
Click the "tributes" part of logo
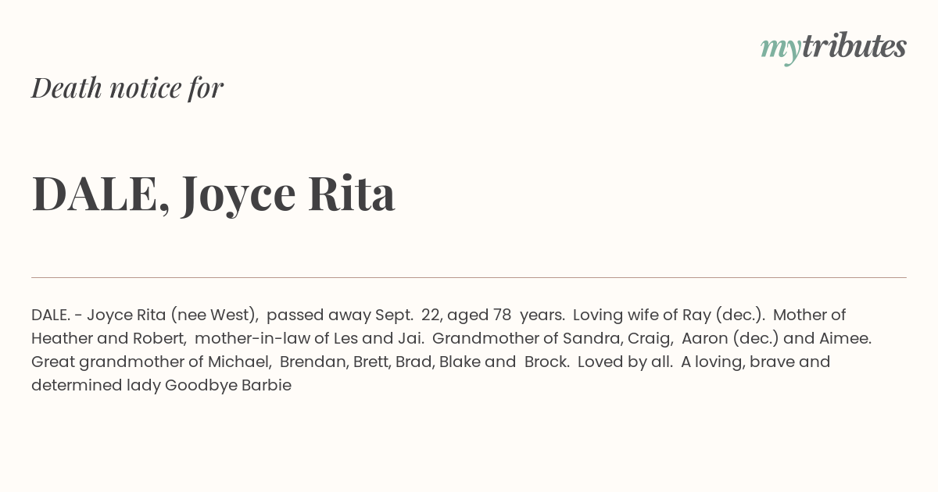pyautogui.click(x=854, y=46)
